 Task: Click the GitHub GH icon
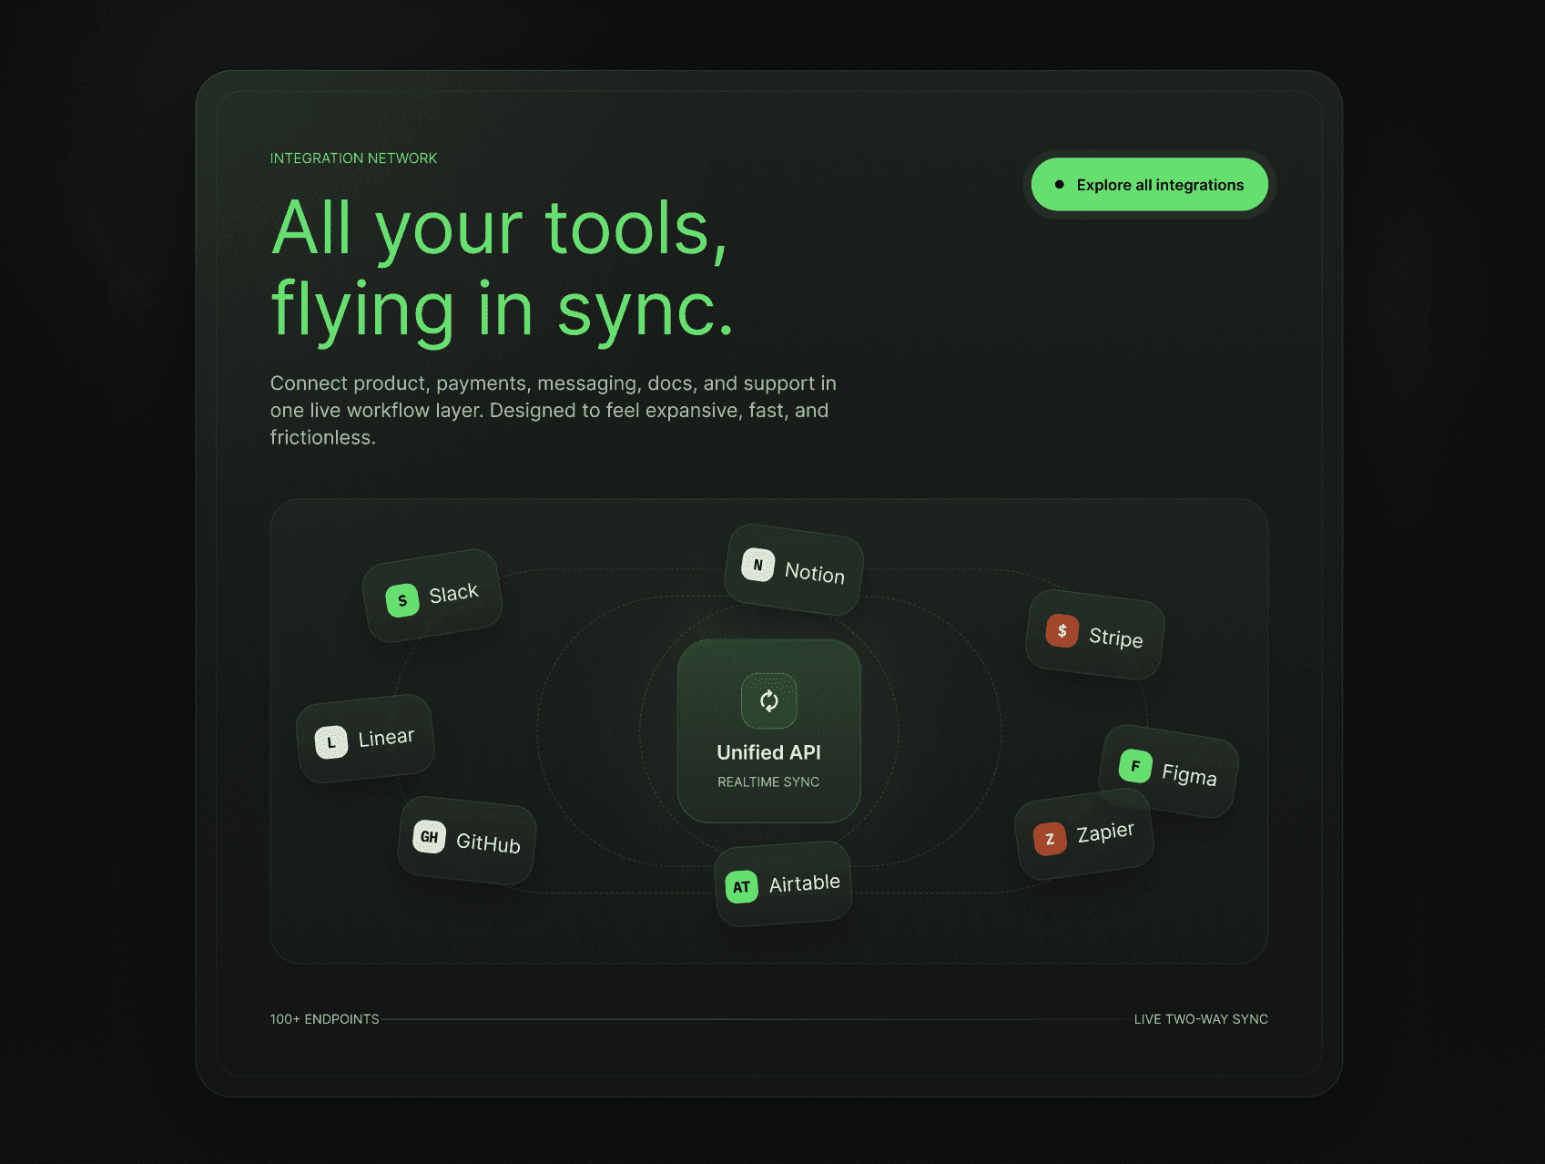pos(430,837)
